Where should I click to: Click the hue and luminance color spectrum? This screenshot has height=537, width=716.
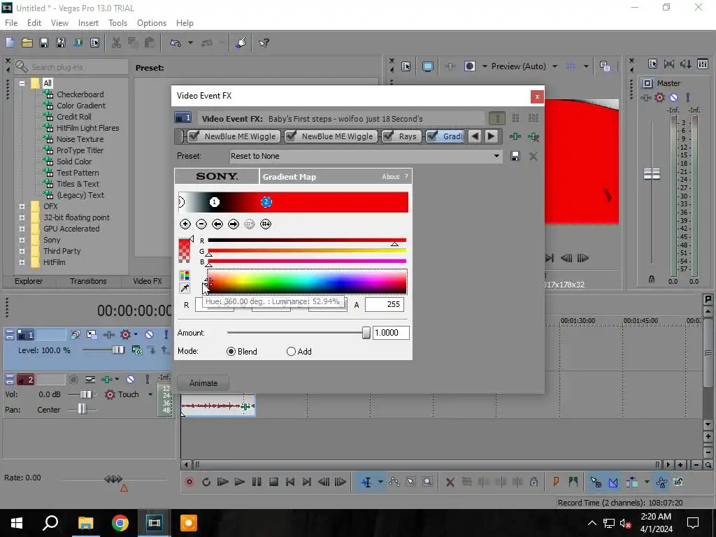(307, 281)
